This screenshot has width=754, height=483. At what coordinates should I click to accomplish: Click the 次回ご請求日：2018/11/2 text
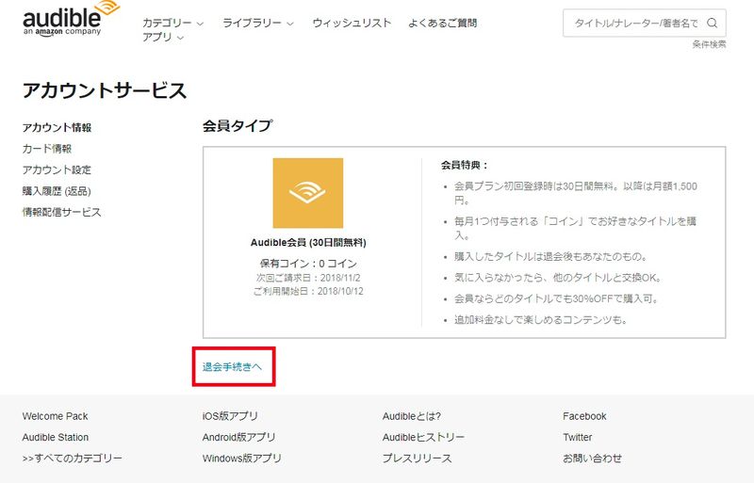point(308,278)
